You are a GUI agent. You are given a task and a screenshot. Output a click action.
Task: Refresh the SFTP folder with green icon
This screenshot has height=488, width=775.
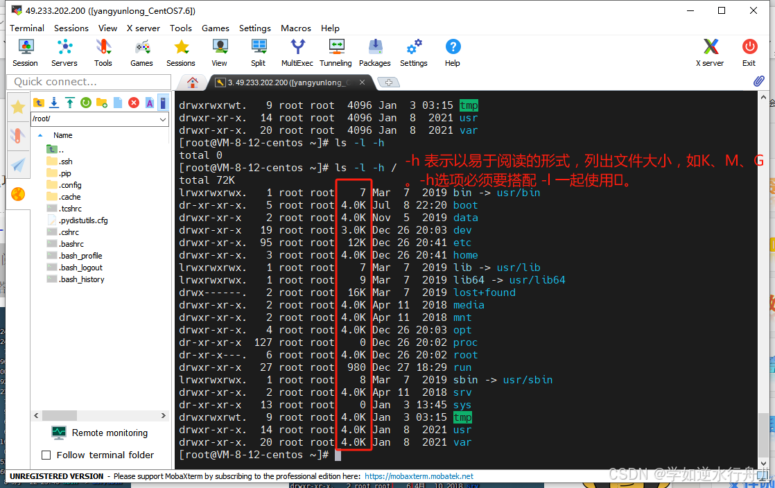point(86,103)
